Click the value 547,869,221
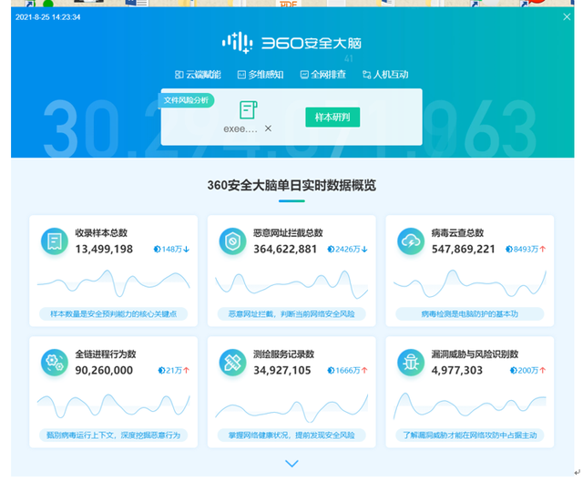583x482 pixels. tap(464, 249)
